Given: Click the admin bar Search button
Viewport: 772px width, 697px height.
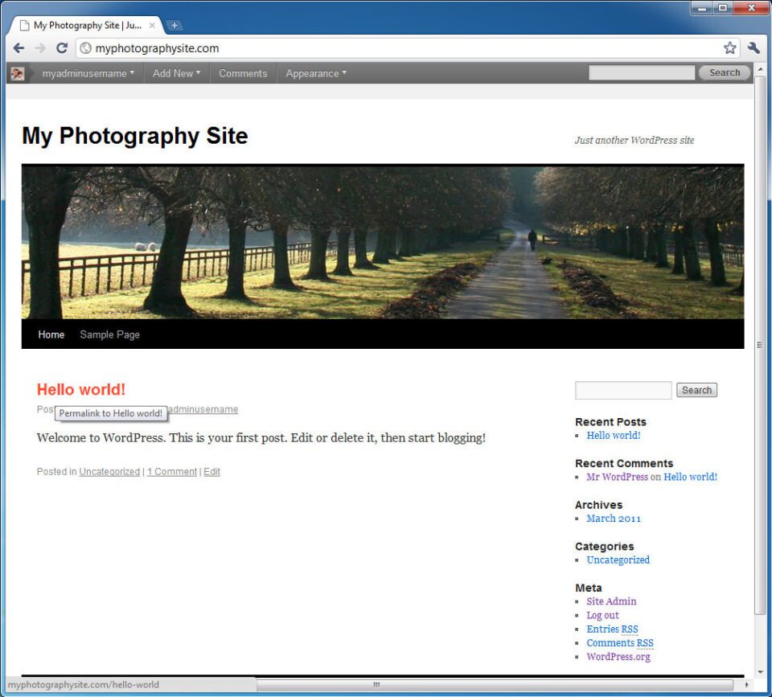Looking at the screenshot, I should 725,73.
